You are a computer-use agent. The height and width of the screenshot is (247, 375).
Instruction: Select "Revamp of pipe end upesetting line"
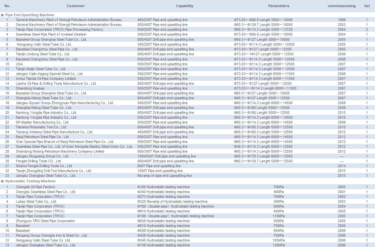pos(165,176)
